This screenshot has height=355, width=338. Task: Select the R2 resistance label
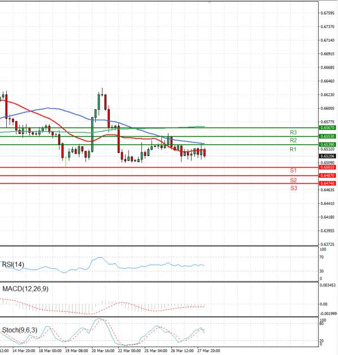pyautogui.click(x=293, y=140)
